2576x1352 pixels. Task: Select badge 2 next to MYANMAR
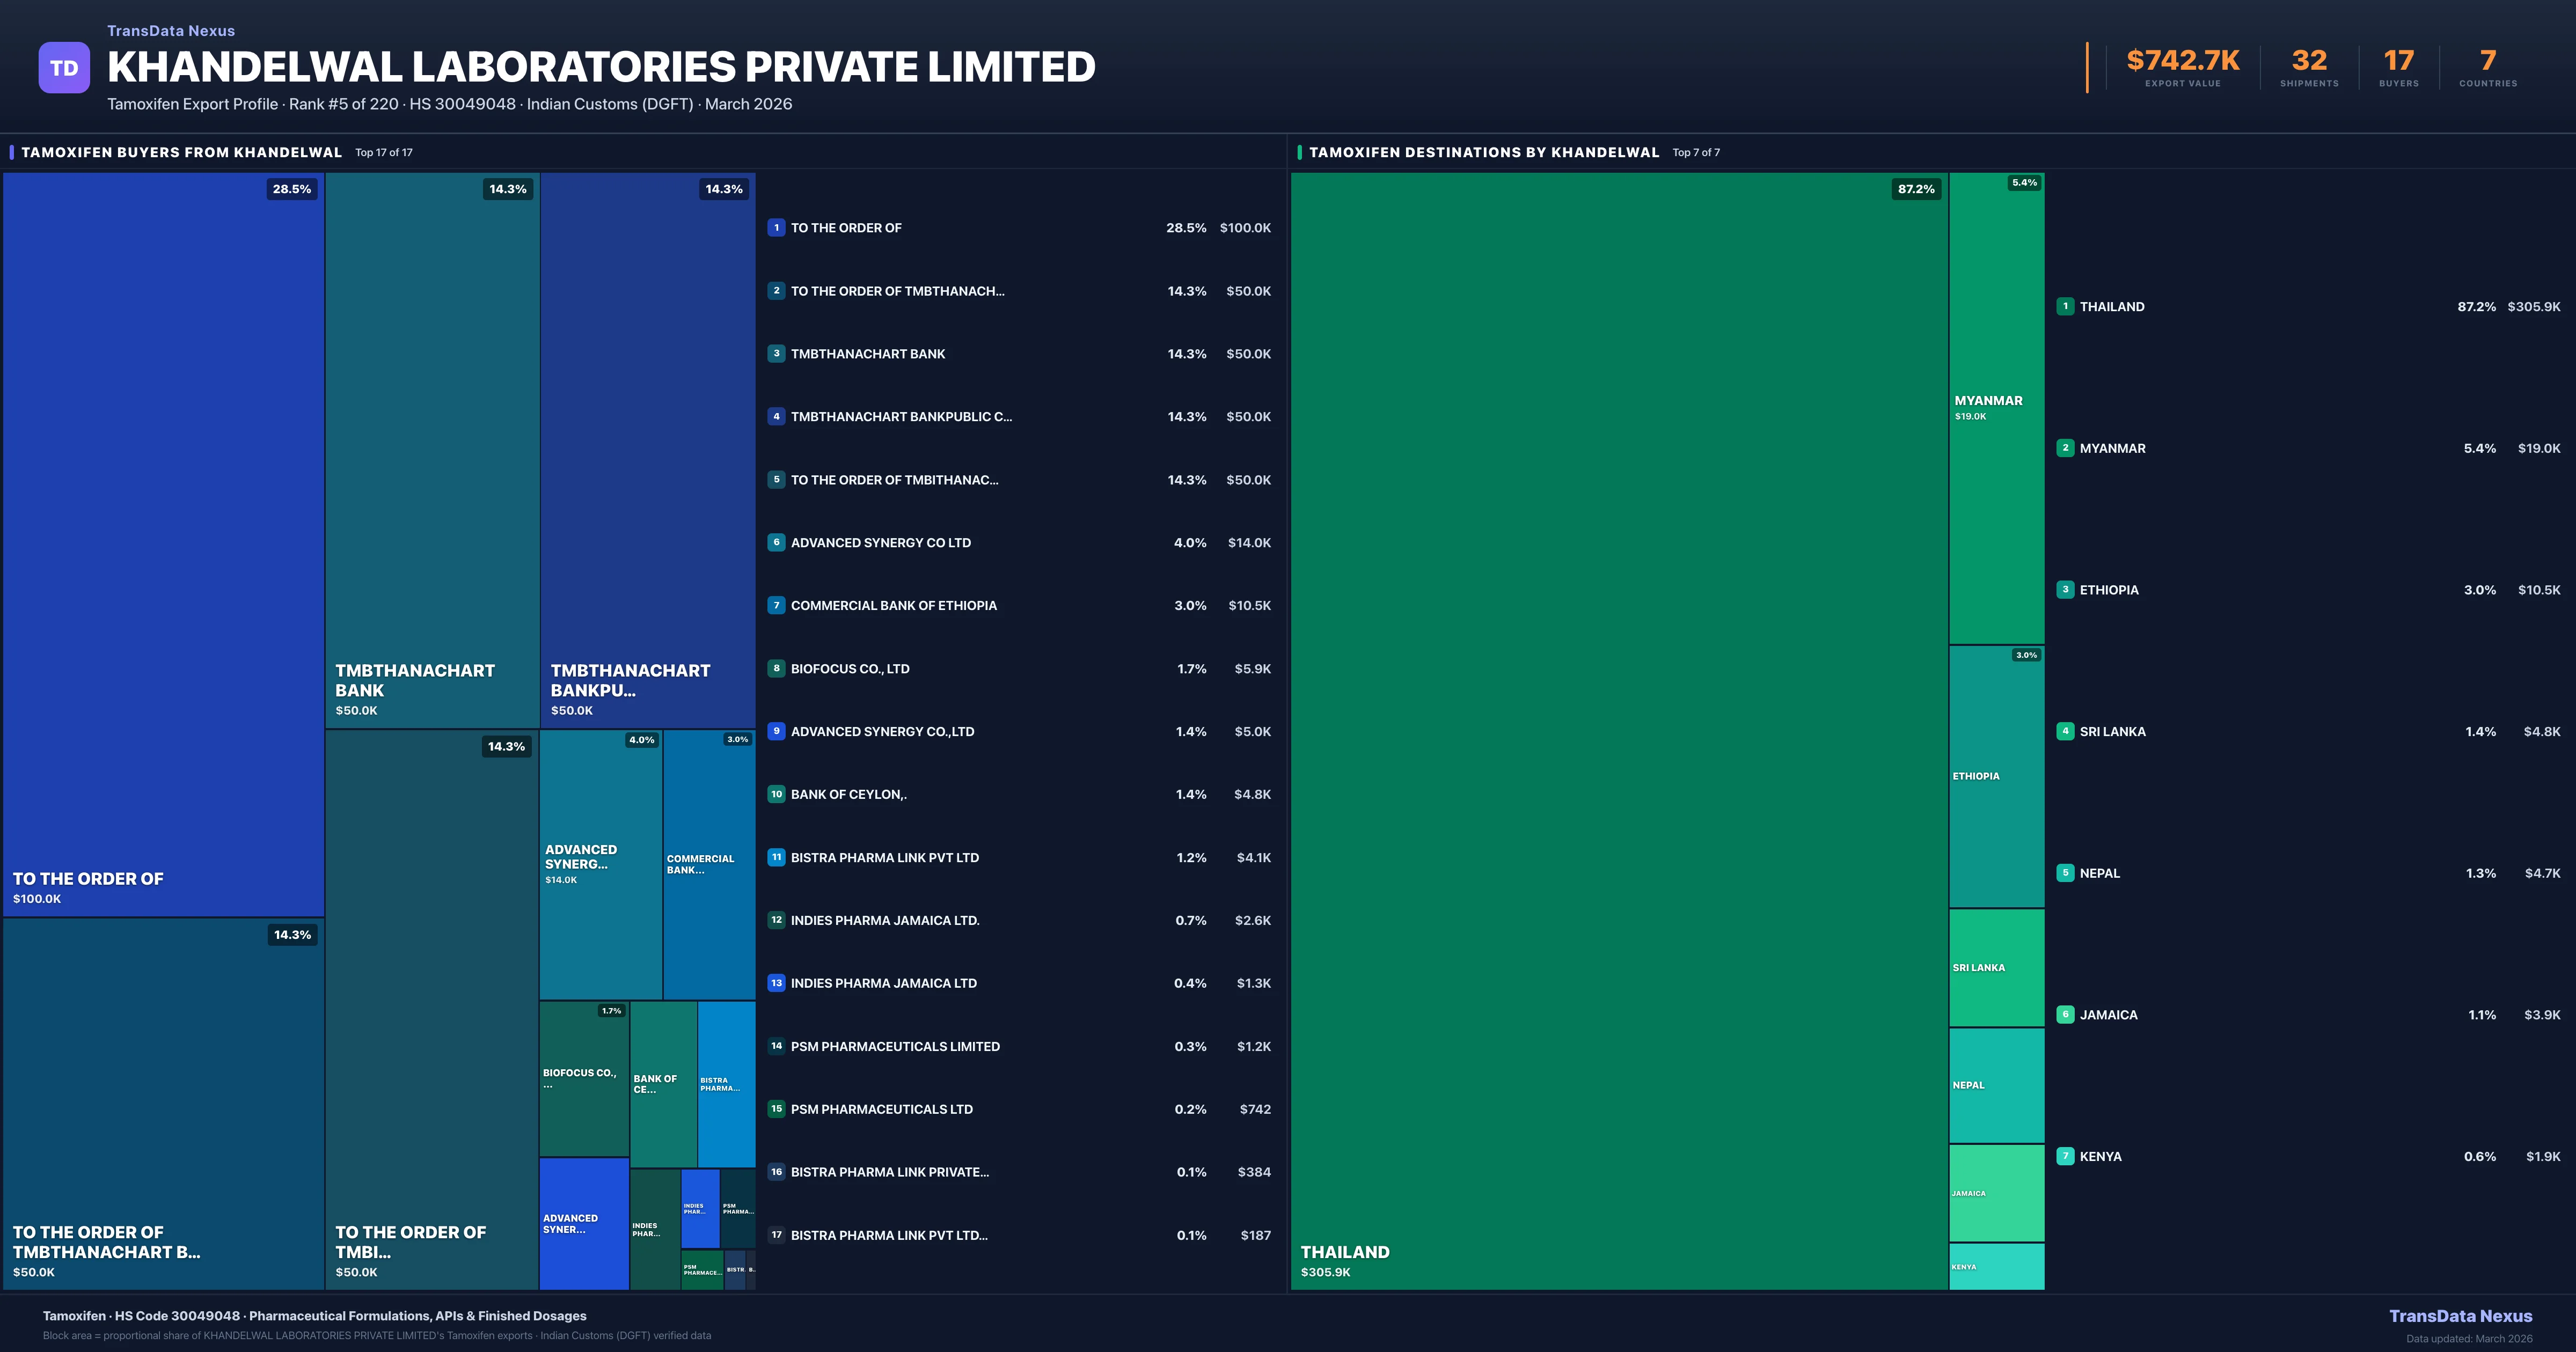click(x=2066, y=448)
